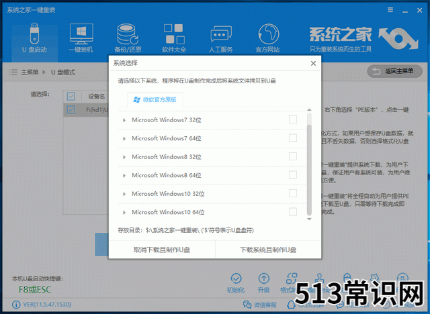Click the Microsoft Windows7 32位 label
Screen dimensions: 430x314
167,120
